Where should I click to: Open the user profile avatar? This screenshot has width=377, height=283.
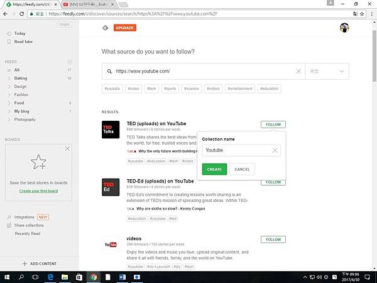click(344, 28)
